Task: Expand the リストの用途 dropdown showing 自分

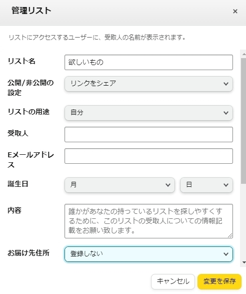Action: (x=148, y=113)
